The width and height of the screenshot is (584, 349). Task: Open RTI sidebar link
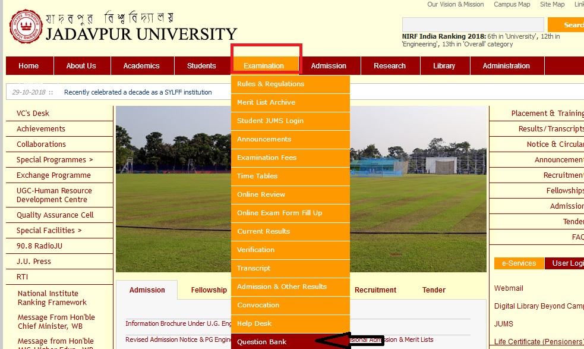[23, 277]
